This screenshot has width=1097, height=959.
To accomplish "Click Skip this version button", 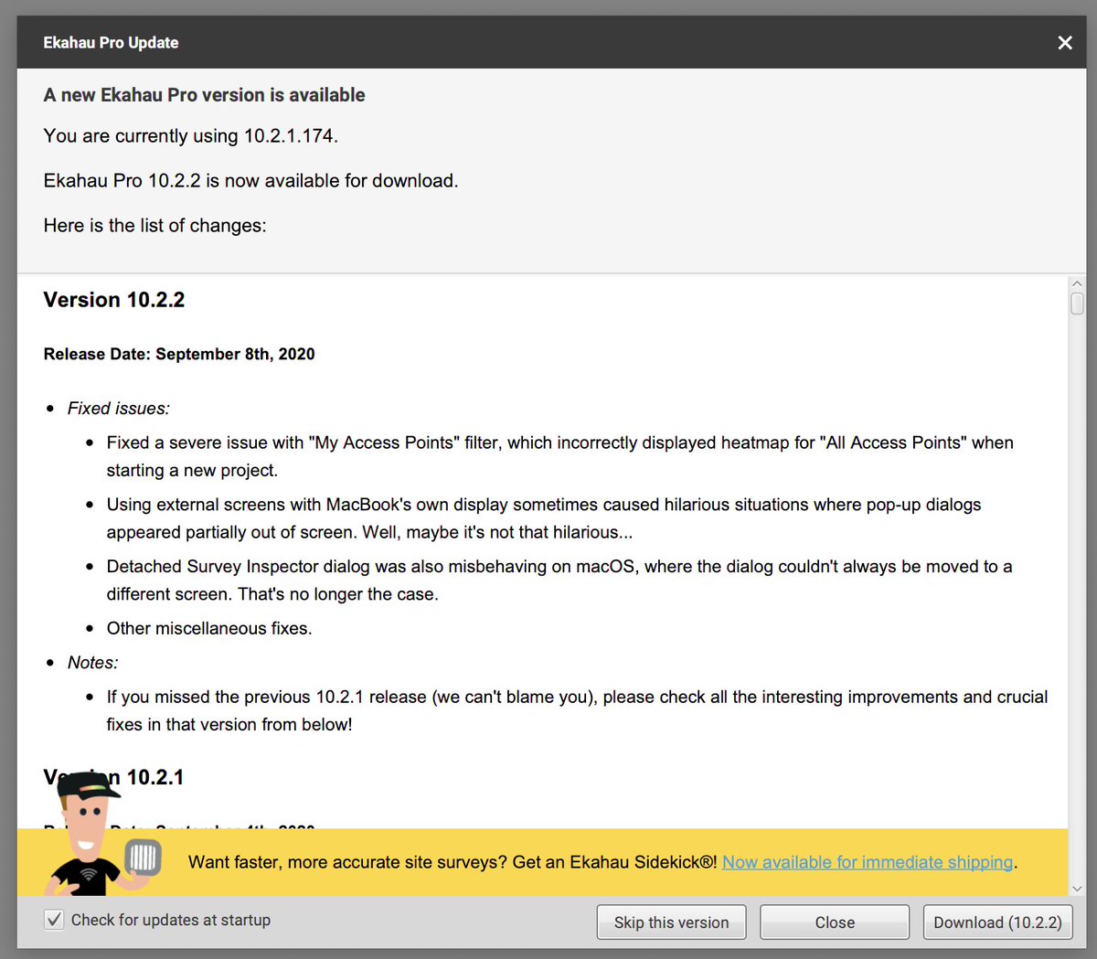I will point(671,922).
